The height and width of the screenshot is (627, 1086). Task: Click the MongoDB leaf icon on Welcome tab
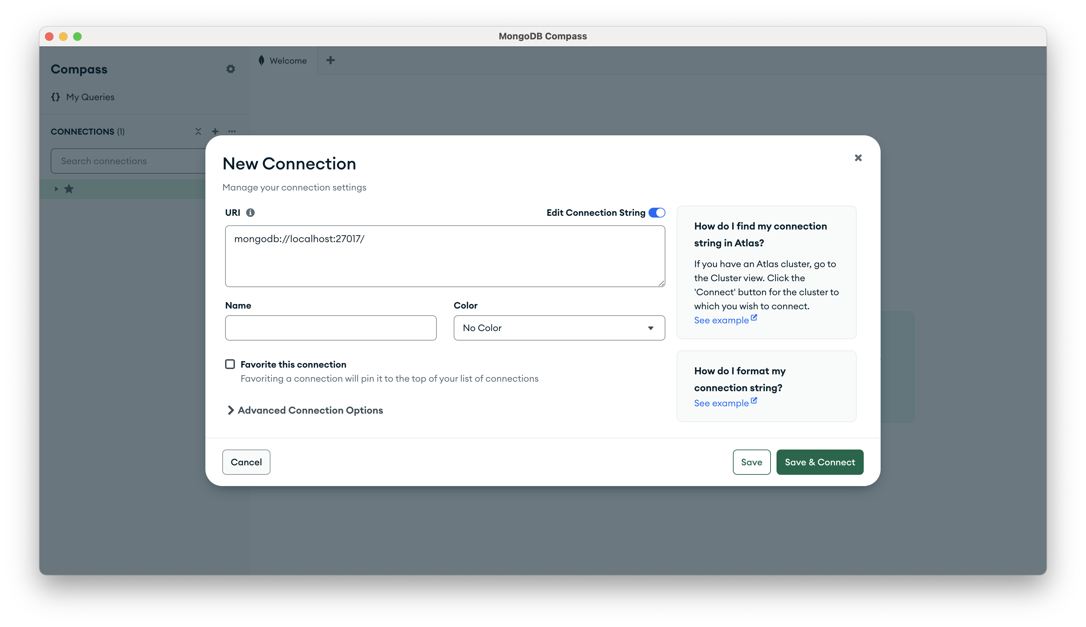click(x=262, y=60)
